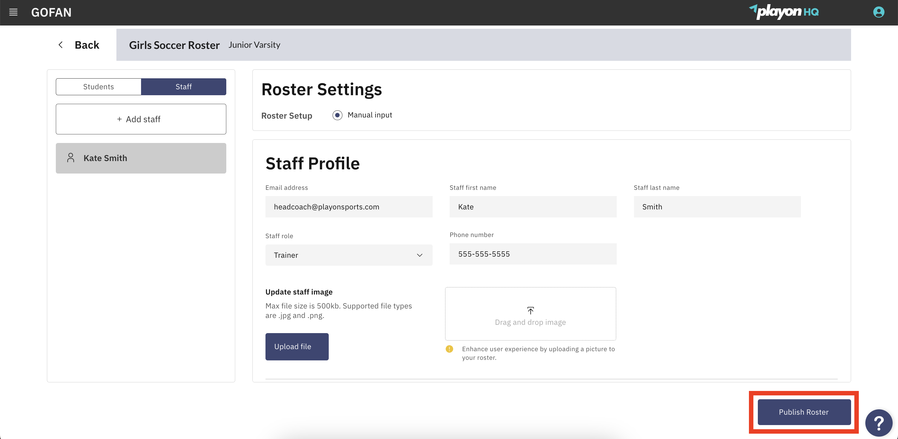898x439 pixels.
Task: Click the upload arrow in the image area
Action: click(530, 311)
